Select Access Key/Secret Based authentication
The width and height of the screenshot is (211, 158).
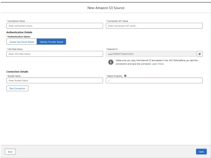click(22, 42)
